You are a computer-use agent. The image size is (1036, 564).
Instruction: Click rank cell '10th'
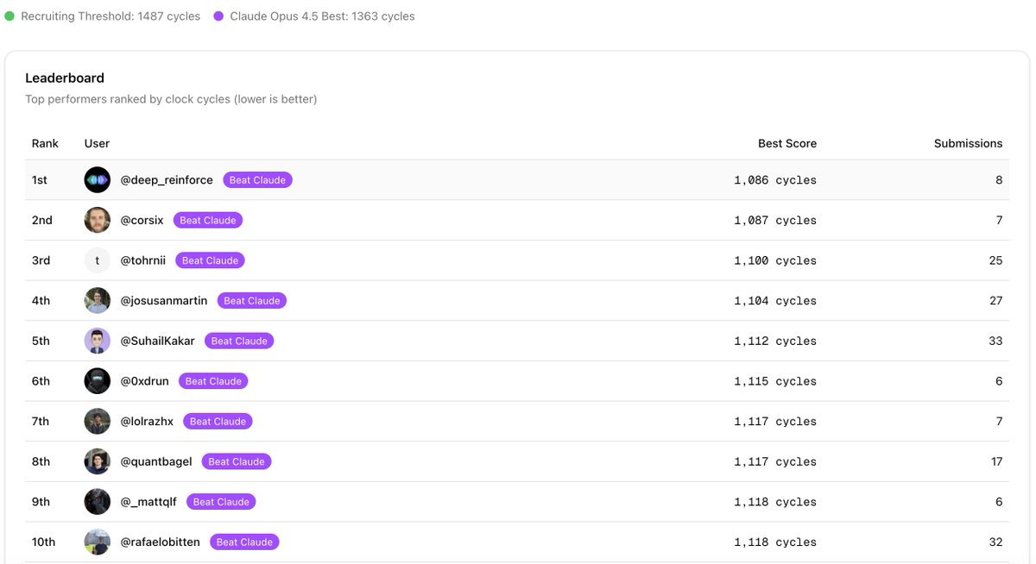tap(43, 542)
